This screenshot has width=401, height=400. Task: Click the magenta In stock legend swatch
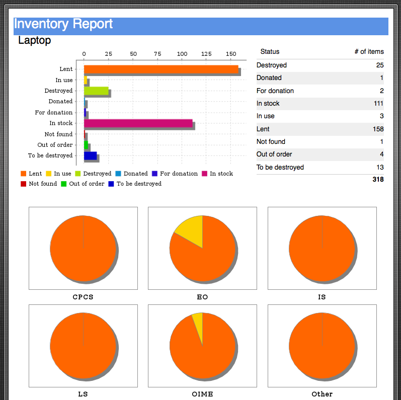click(x=205, y=174)
